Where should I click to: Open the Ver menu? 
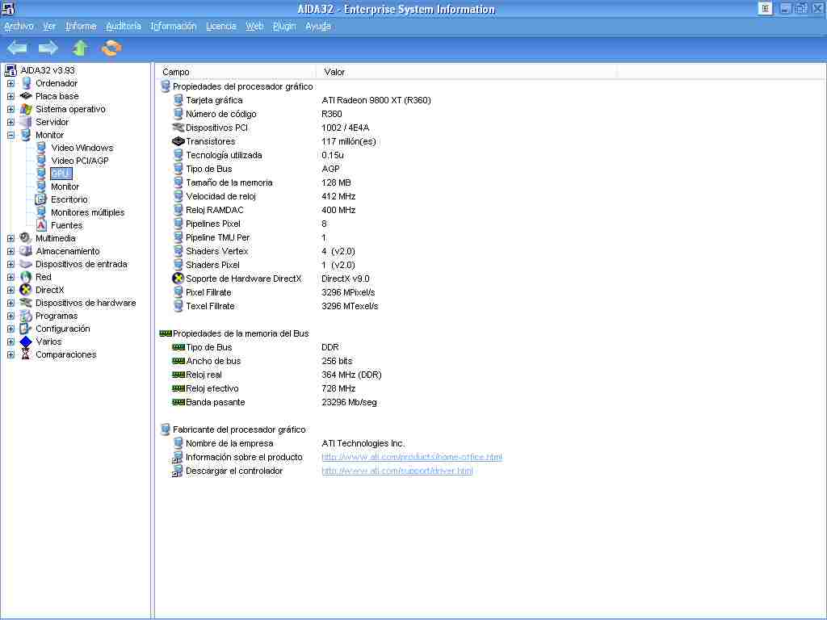(49, 27)
